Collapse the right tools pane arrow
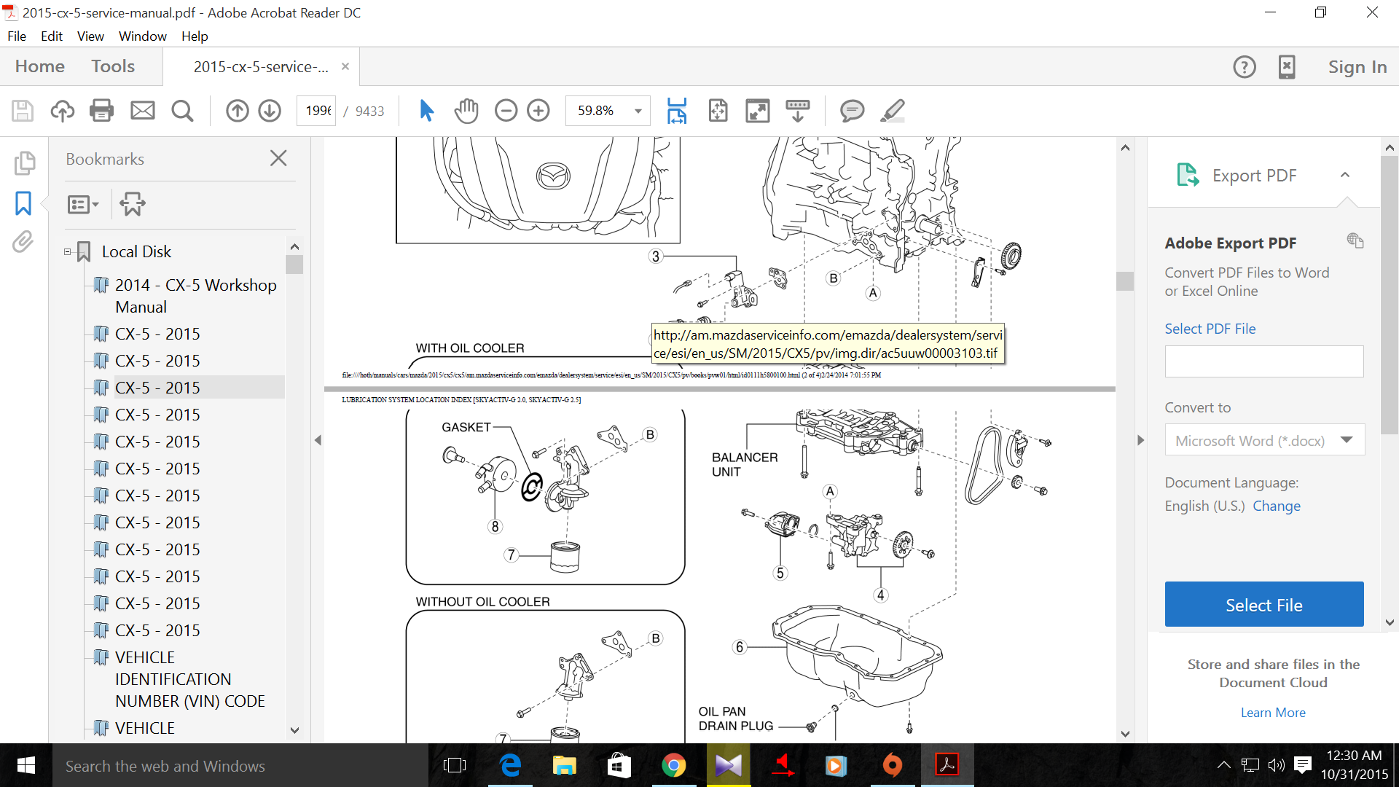Image resolution: width=1399 pixels, height=787 pixels. coord(1140,440)
